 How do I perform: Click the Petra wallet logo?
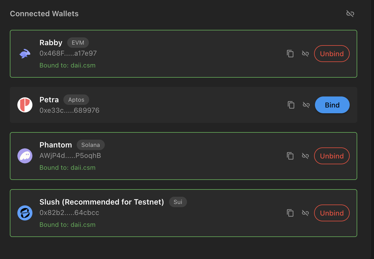[25, 105]
